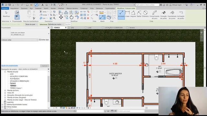
Task: Open the Selecionar panel dropdown
Action: (x=6, y=21)
